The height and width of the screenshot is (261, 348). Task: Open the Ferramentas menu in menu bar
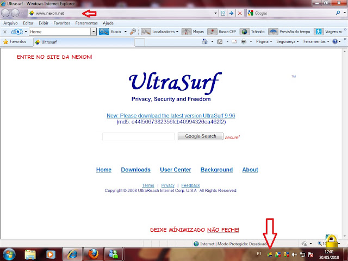pyautogui.click(x=86, y=23)
